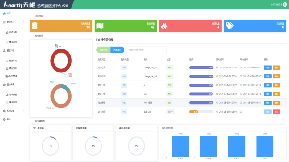This screenshot has height=162, width=289.
Task: Click the 内存使用率 7% gauge
Action: pos(93,146)
